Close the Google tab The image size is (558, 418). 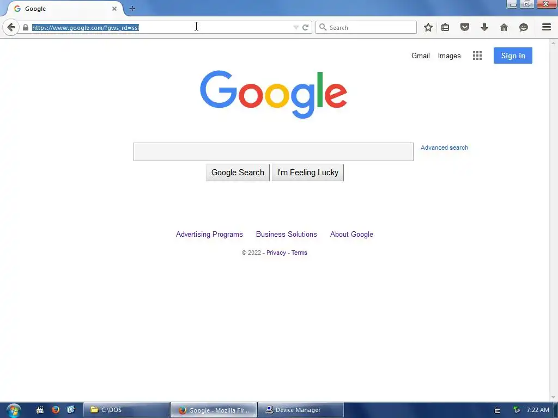pyautogui.click(x=114, y=9)
